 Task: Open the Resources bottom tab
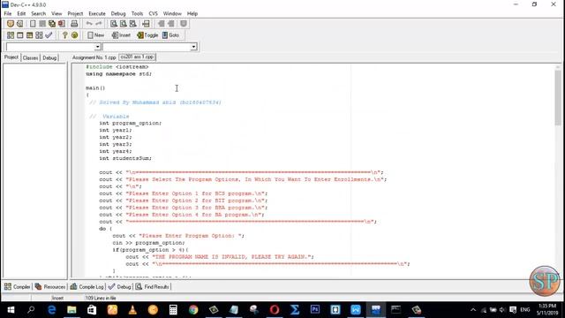[50, 287]
